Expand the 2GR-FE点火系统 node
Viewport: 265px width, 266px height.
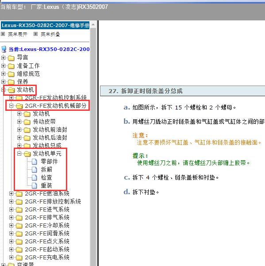click(11, 241)
